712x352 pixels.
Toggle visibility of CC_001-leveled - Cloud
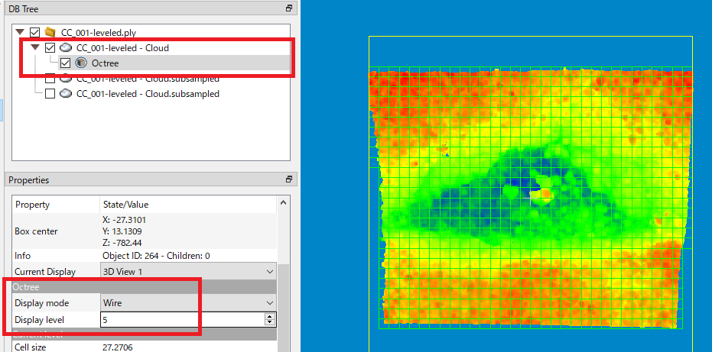[50, 48]
